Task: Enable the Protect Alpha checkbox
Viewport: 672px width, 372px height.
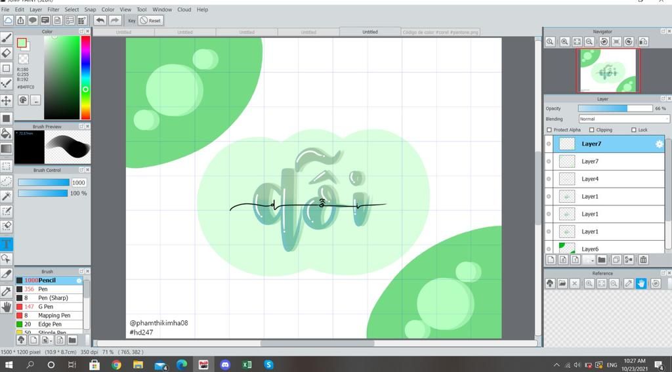Action: point(549,130)
